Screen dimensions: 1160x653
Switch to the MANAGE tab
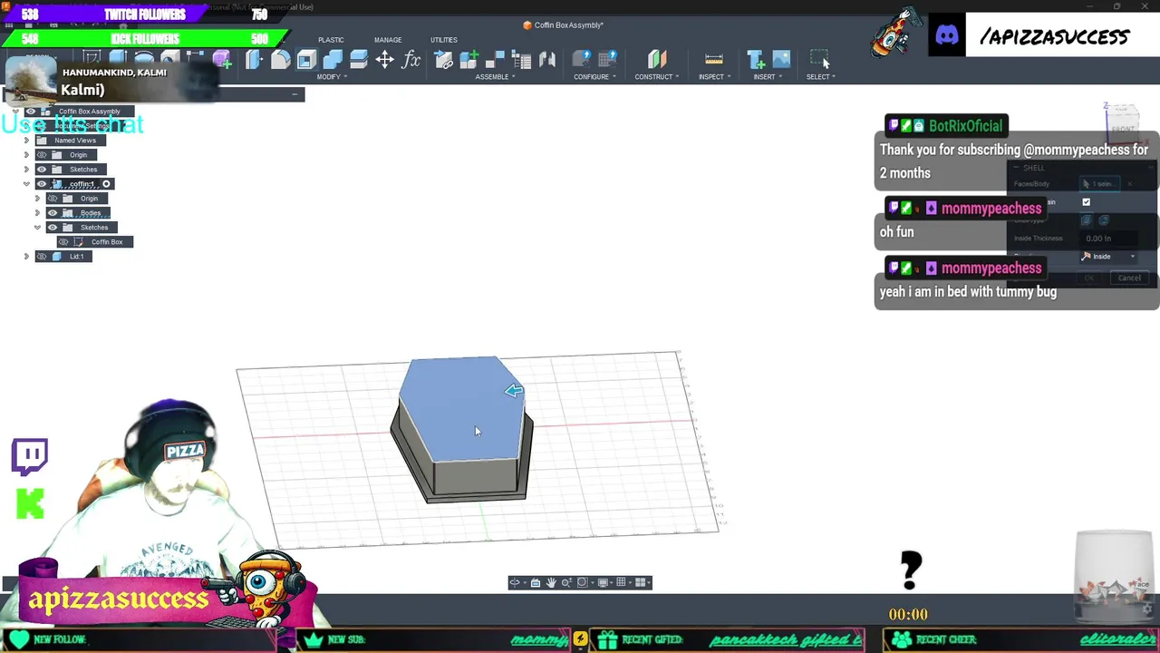(x=388, y=40)
